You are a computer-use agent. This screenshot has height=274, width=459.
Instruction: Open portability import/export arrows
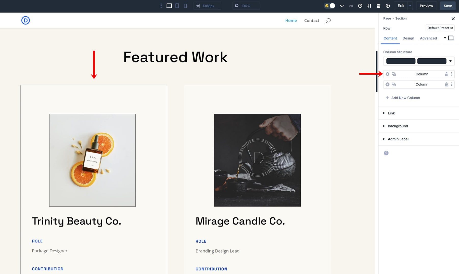(369, 6)
